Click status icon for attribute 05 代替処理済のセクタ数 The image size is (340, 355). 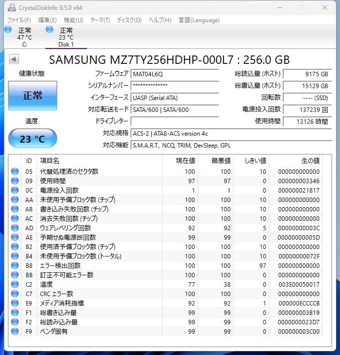point(15,171)
